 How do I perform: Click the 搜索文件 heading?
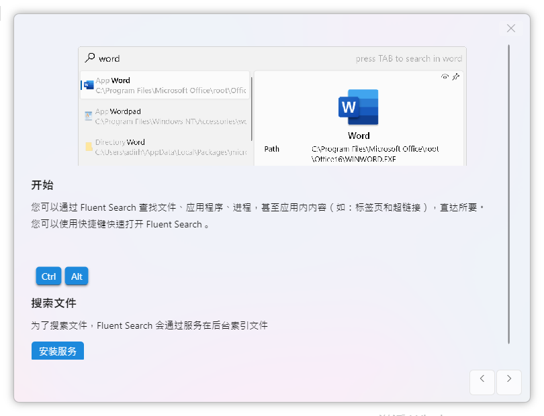pyautogui.click(x=54, y=303)
